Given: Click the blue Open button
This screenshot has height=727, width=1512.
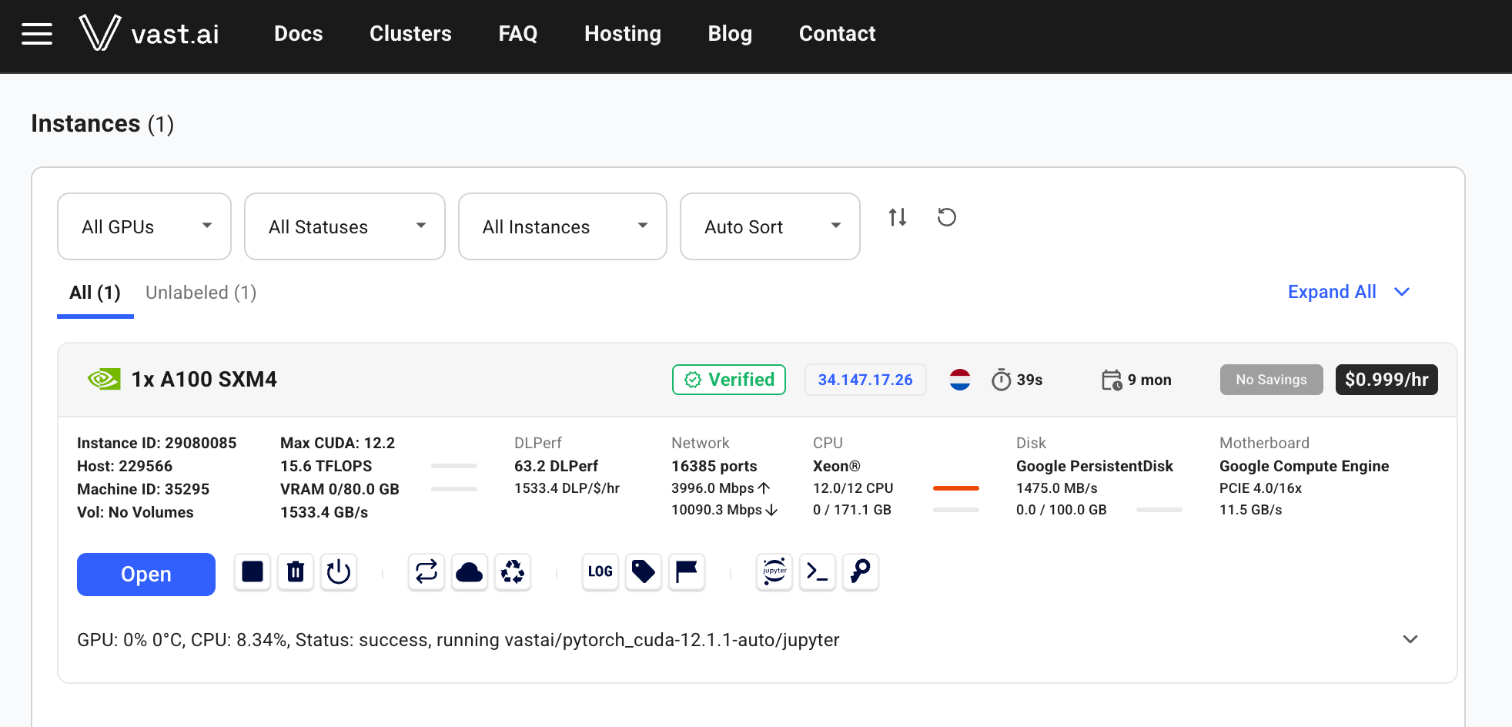Looking at the screenshot, I should 146,575.
